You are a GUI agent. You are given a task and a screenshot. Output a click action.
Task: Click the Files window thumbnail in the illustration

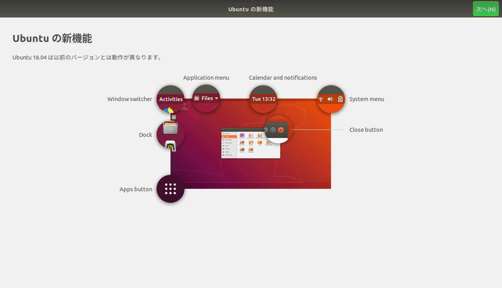pyautogui.click(x=251, y=143)
